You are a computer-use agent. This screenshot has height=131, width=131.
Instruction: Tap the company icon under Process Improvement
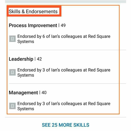[13, 39]
